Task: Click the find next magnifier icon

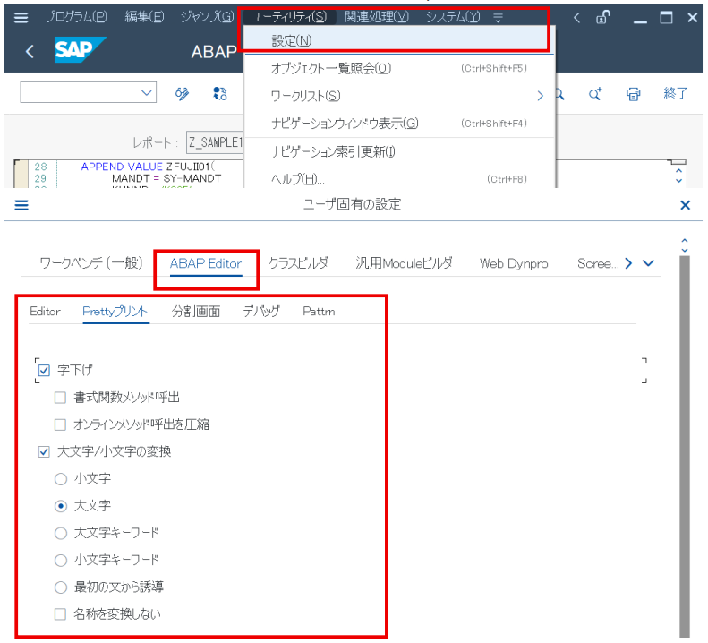Action: point(595,93)
